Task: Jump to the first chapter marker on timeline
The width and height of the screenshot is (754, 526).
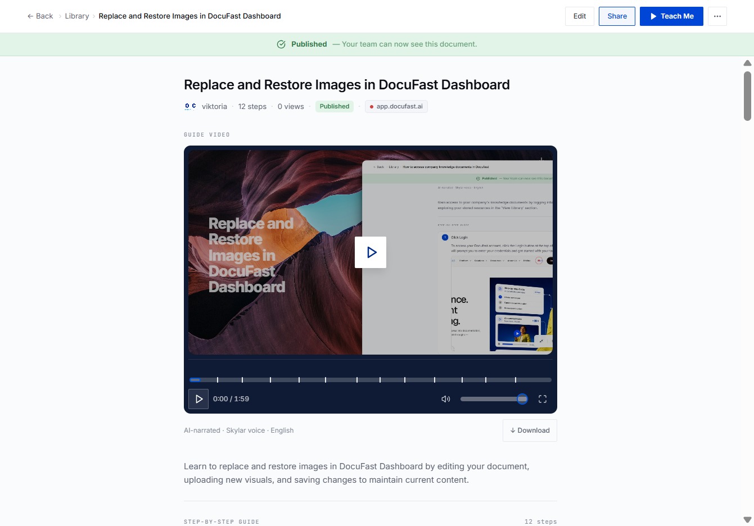Action: (x=218, y=380)
